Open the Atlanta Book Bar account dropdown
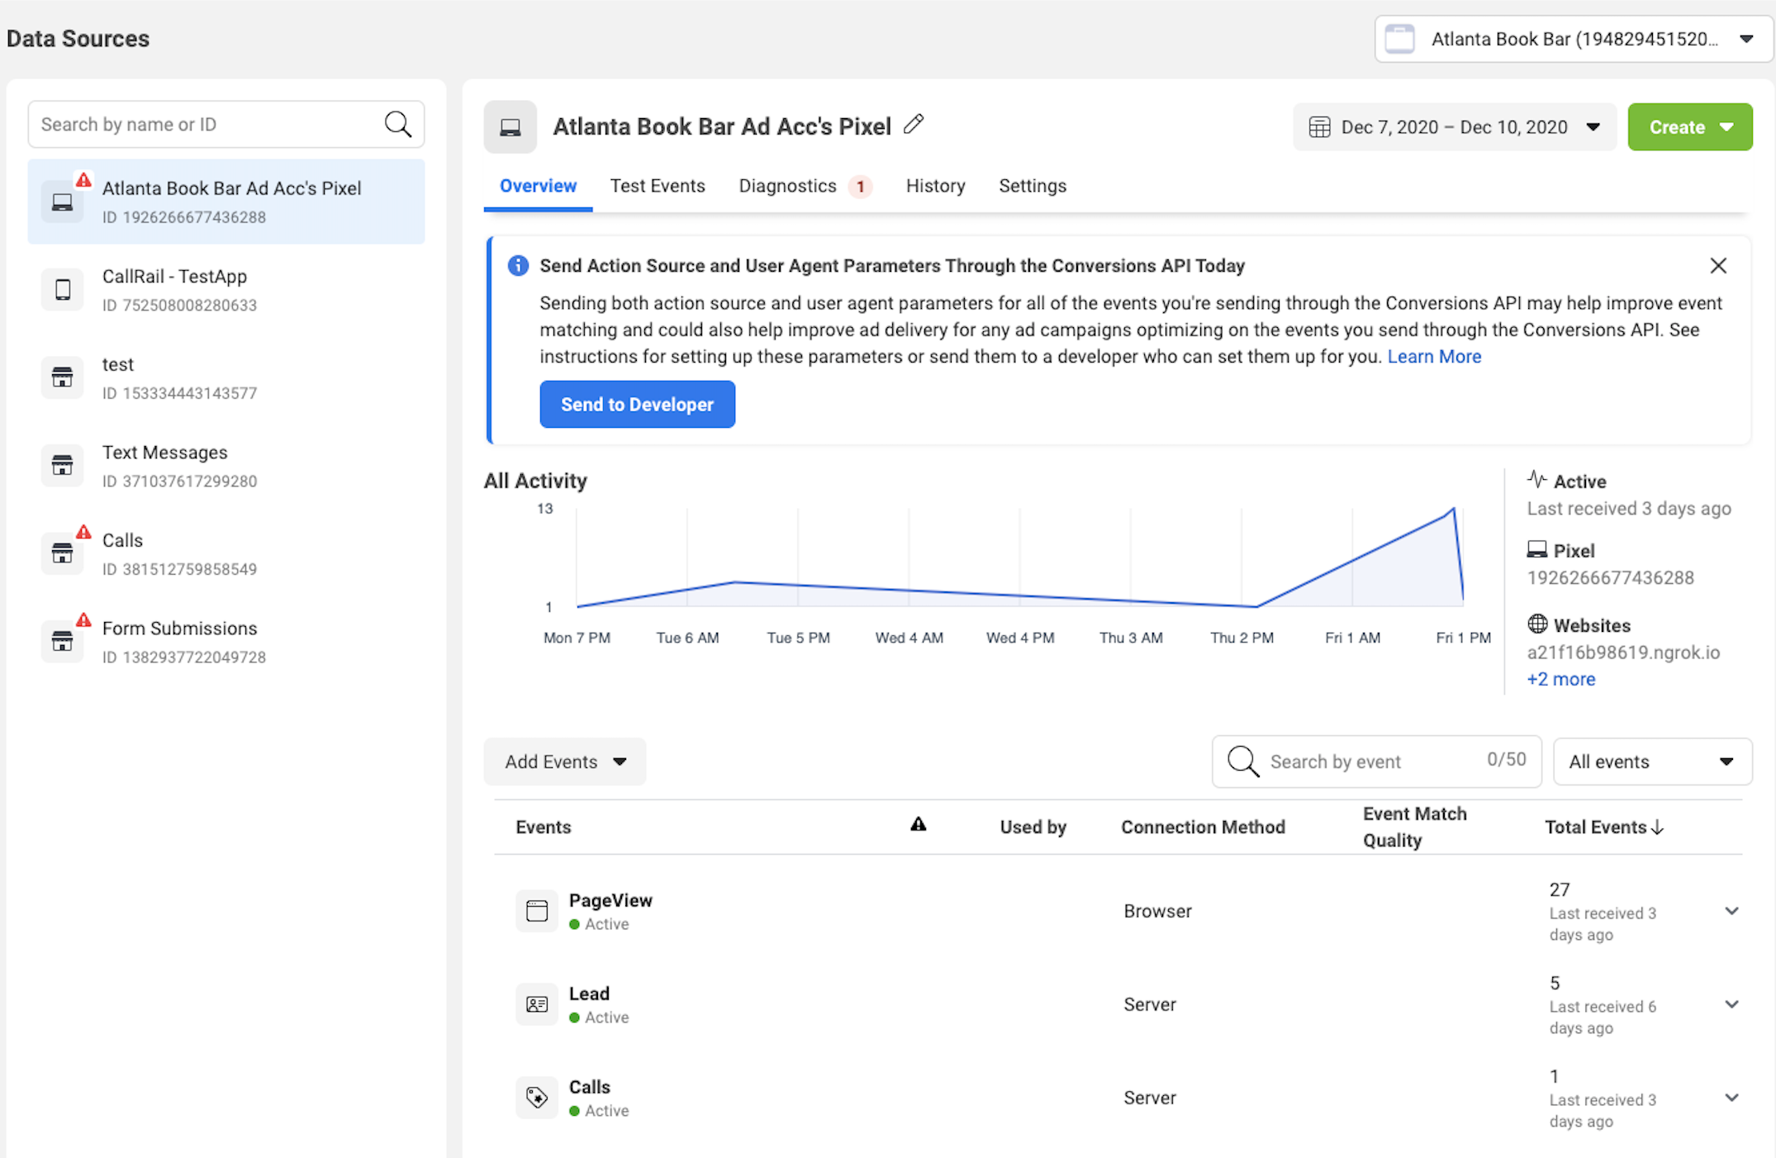 pos(1574,39)
